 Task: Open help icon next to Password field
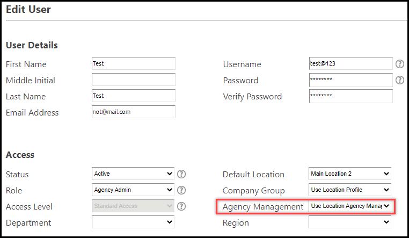400,80
